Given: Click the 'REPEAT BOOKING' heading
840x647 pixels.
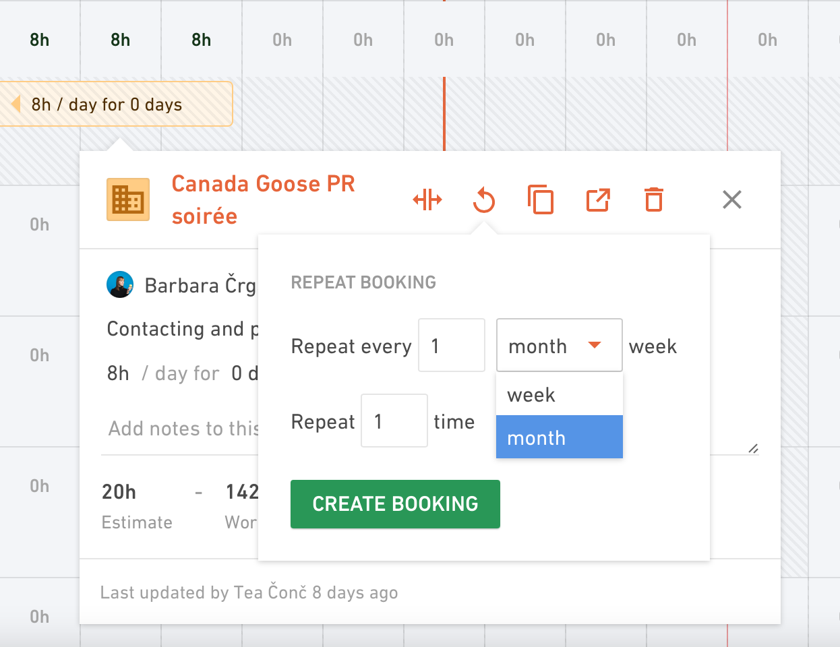Looking at the screenshot, I should pos(363,282).
